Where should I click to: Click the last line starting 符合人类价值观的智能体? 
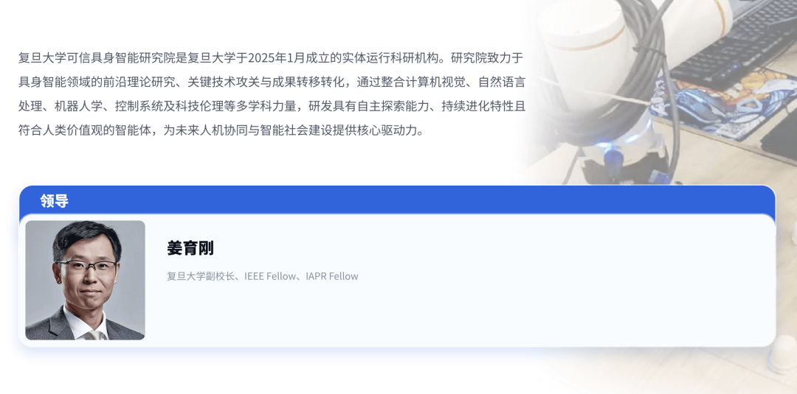point(221,130)
